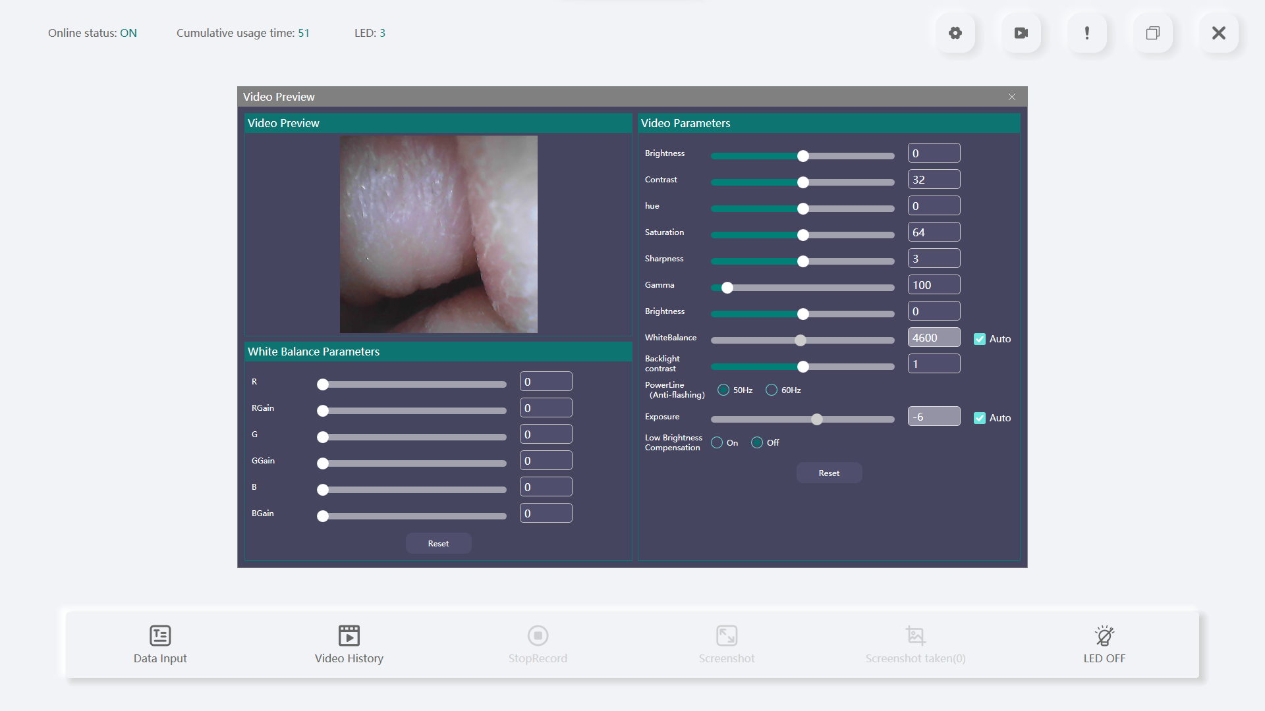This screenshot has width=1265, height=711.
Task: Select the 50Hz anti-flashing option
Action: 724,390
